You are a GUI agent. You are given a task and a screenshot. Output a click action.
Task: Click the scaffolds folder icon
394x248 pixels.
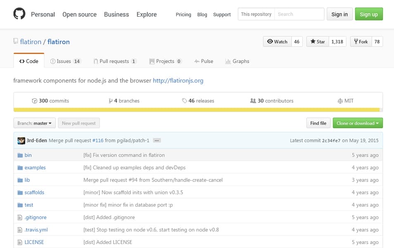pyautogui.click(x=20, y=193)
